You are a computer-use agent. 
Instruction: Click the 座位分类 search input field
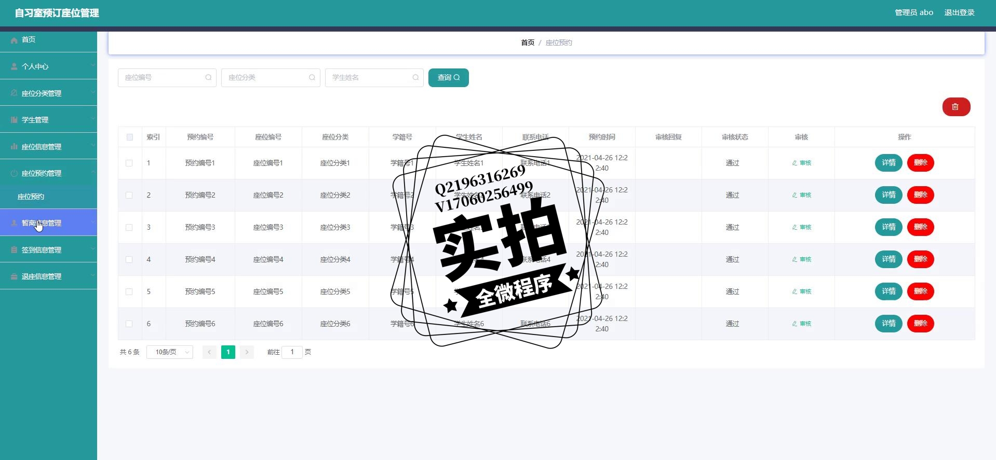(x=271, y=78)
